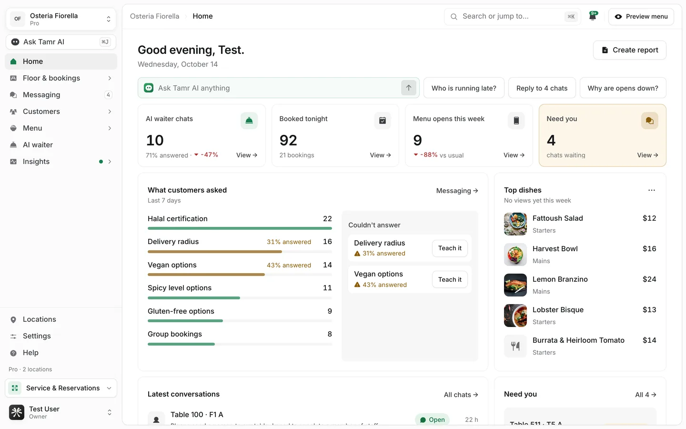Click the Halal certification progress bar
This screenshot has width=686, height=429.
pos(240,228)
